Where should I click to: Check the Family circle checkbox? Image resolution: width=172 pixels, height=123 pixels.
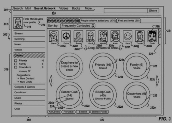(x=16, y=64)
